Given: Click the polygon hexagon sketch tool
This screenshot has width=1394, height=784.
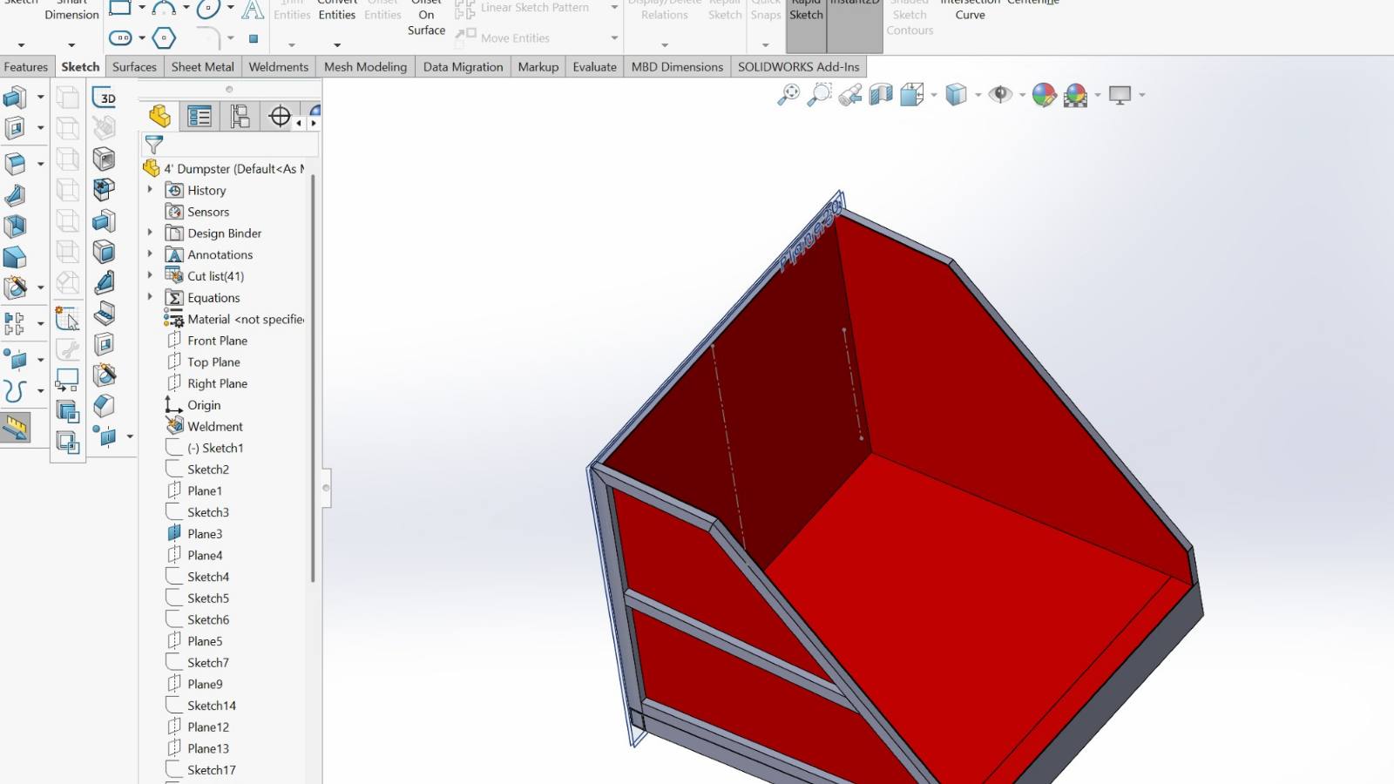Looking at the screenshot, I should [164, 37].
